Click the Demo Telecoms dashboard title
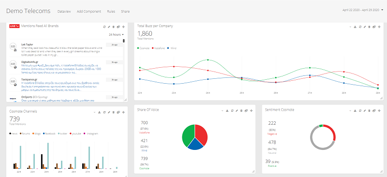 click(x=28, y=11)
